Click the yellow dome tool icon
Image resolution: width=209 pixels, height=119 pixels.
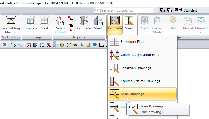pos(75,45)
